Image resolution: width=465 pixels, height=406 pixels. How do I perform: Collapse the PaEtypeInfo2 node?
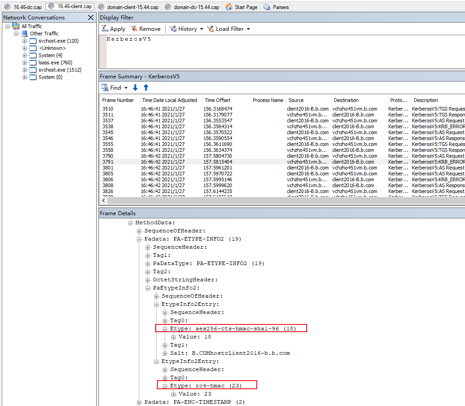[x=147, y=288]
